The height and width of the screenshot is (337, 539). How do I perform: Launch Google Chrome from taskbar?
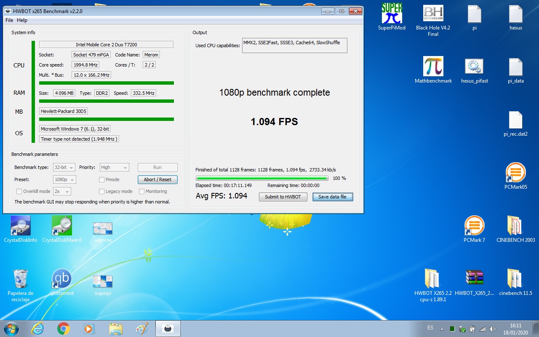coord(64,329)
